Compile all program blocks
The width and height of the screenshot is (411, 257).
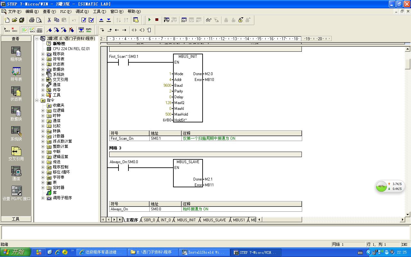(x=91, y=20)
